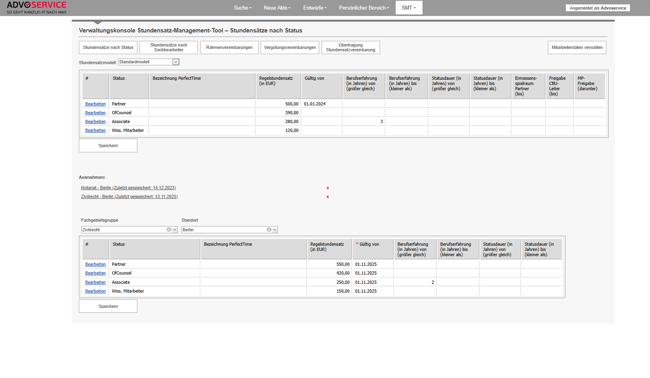Delete the Notariat - Berlin exception with red x
The image size is (650, 378).
point(328,188)
